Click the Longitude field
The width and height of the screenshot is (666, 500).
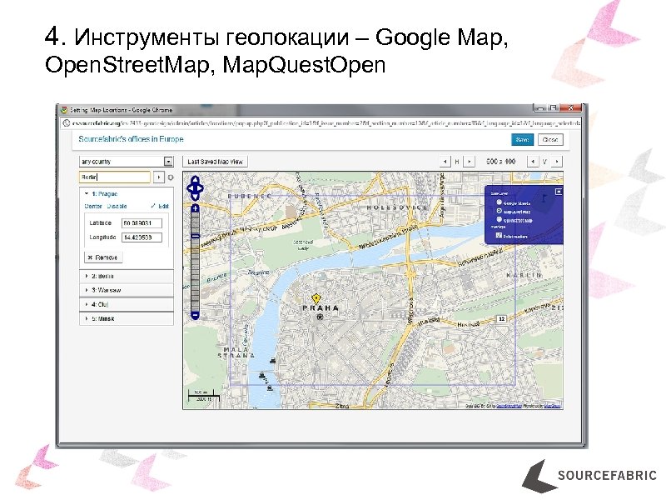(142, 237)
